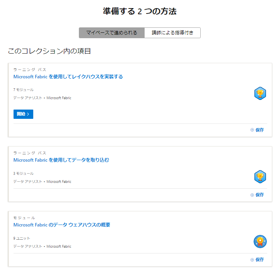Open Microsoft Fabric を使用してレイクハウスを実装する link
This screenshot has width=278, height=272.
point(68,77)
